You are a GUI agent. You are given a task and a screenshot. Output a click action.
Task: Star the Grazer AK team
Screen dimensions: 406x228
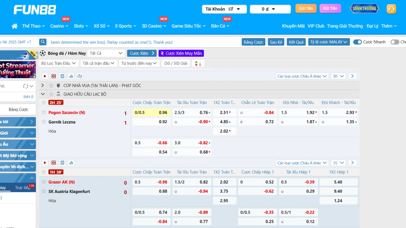(44, 182)
